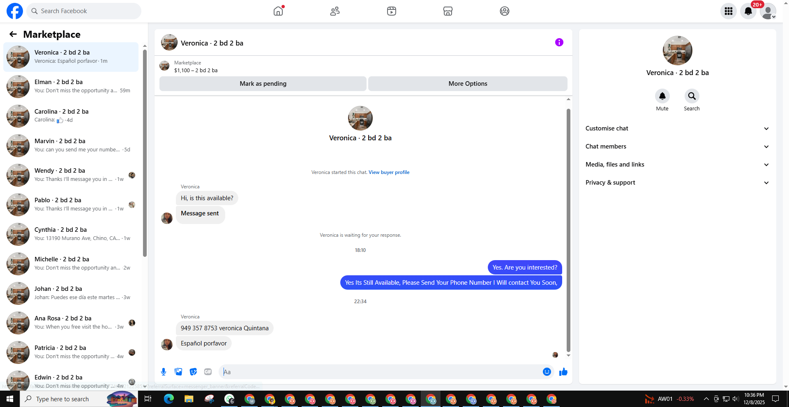
Task: Open the Windows notification center icon
Action: pyautogui.click(x=775, y=399)
